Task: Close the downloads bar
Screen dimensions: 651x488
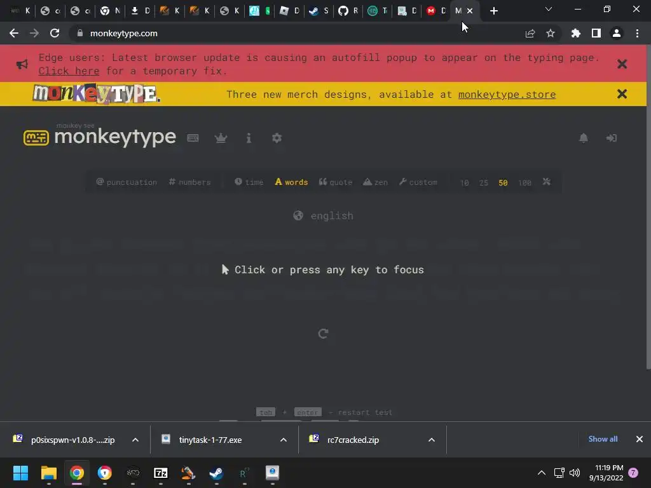Action: click(640, 439)
